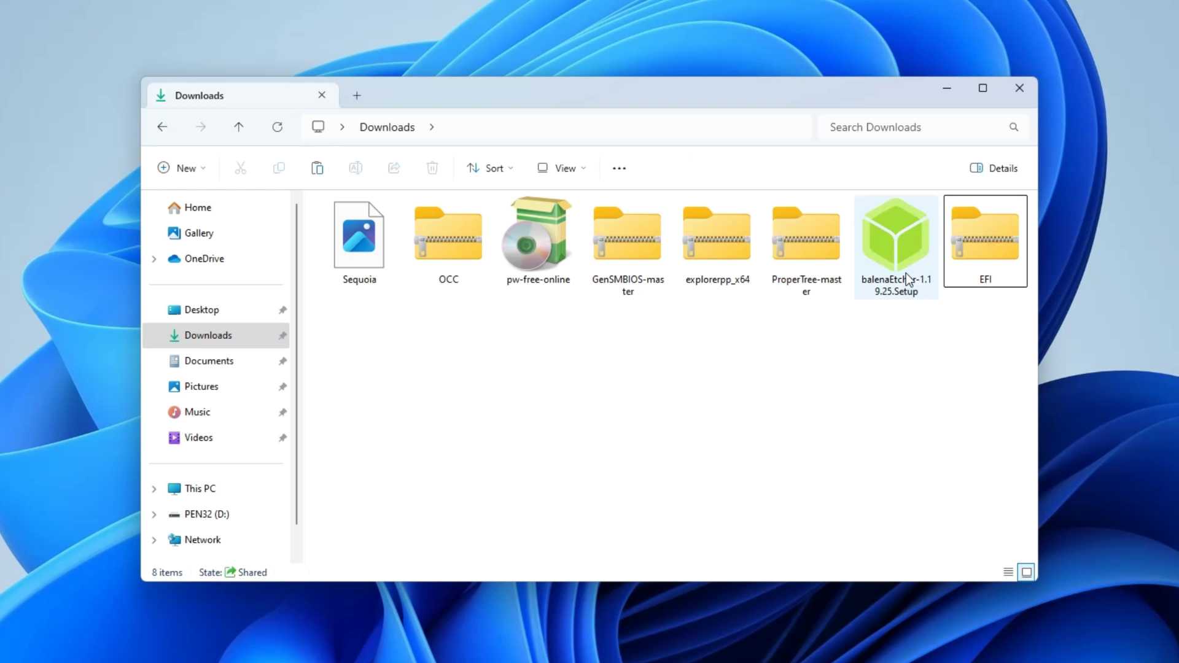Add a new tab with plus

[x=357, y=96]
